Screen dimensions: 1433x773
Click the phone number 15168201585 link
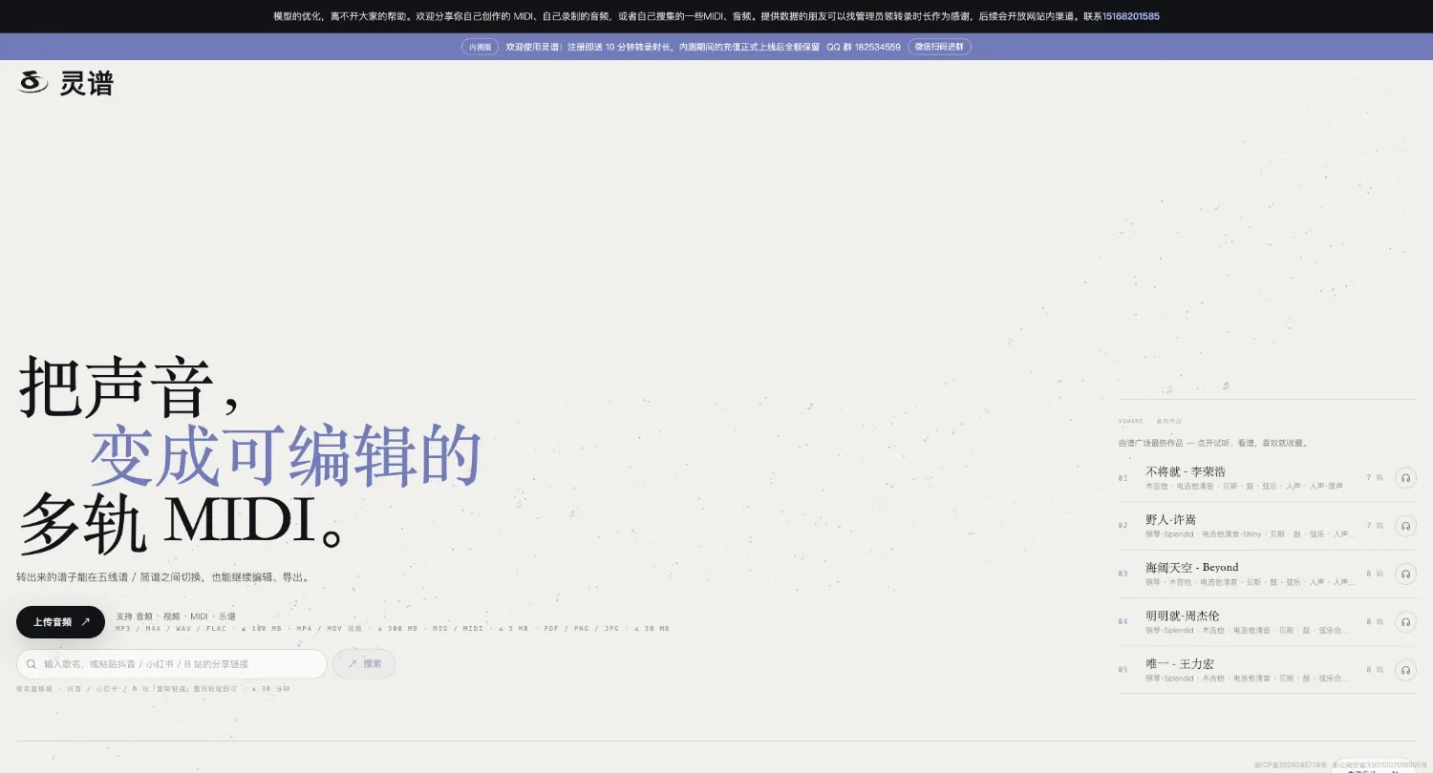pyautogui.click(x=1131, y=16)
